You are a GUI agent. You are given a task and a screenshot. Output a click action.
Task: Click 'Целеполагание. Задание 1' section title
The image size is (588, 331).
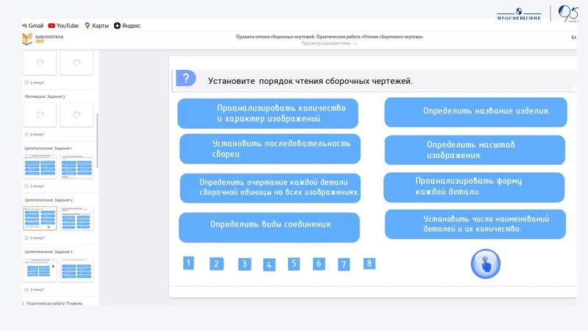click(x=48, y=149)
